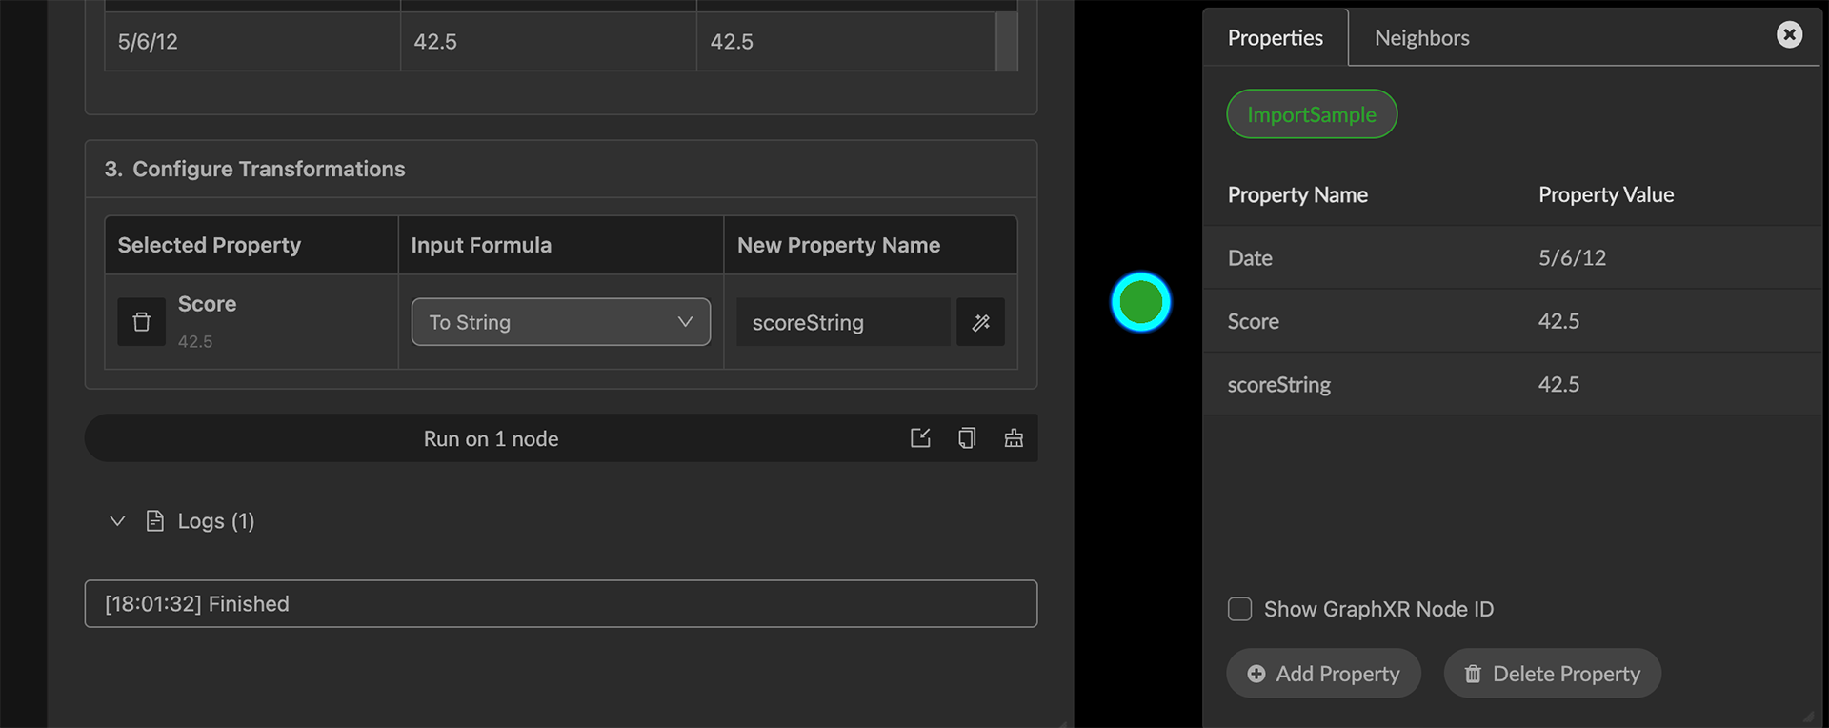Select the green node in graph

pyautogui.click(x=1140, y=302)
